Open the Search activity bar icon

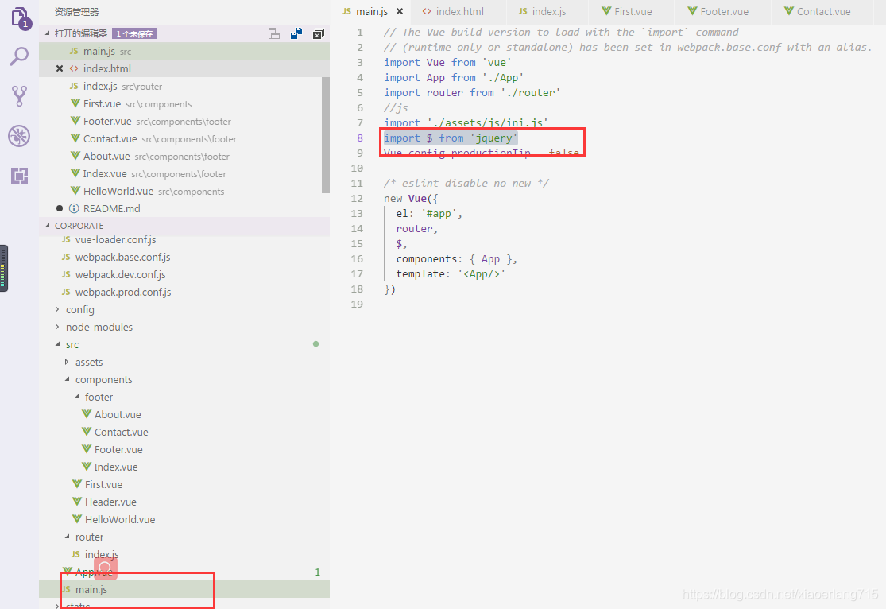pos(19,56)
